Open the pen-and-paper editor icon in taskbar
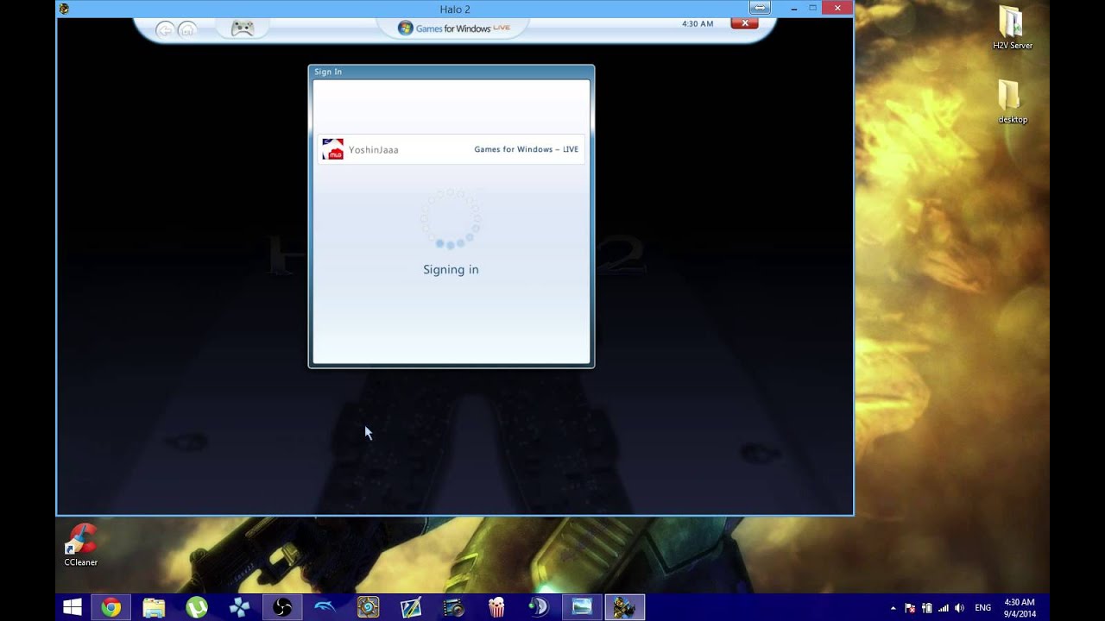The height and width of the screenshot is (621, 1105). coord(411,608)
